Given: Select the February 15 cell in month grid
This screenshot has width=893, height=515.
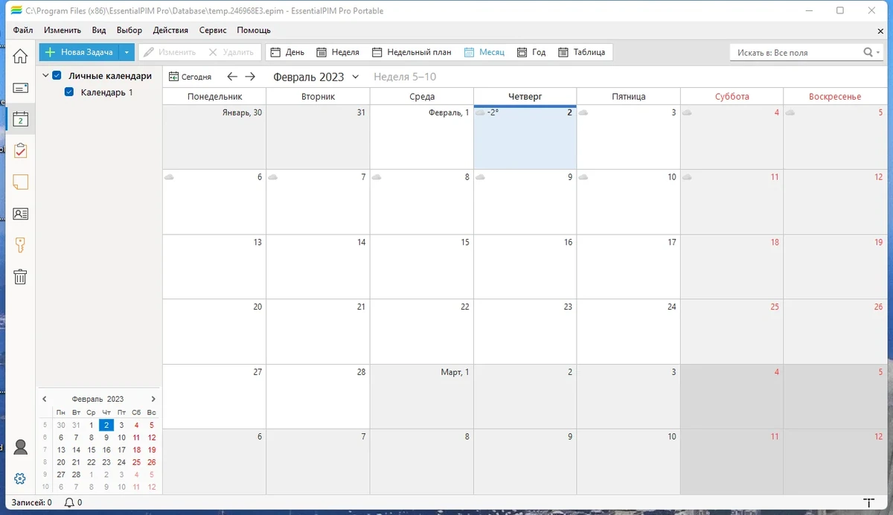Looking at the screenshot, I should (x=421, y=266).
